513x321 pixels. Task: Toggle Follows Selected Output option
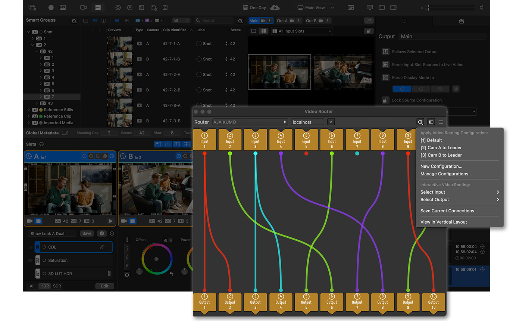pos(385,52)
